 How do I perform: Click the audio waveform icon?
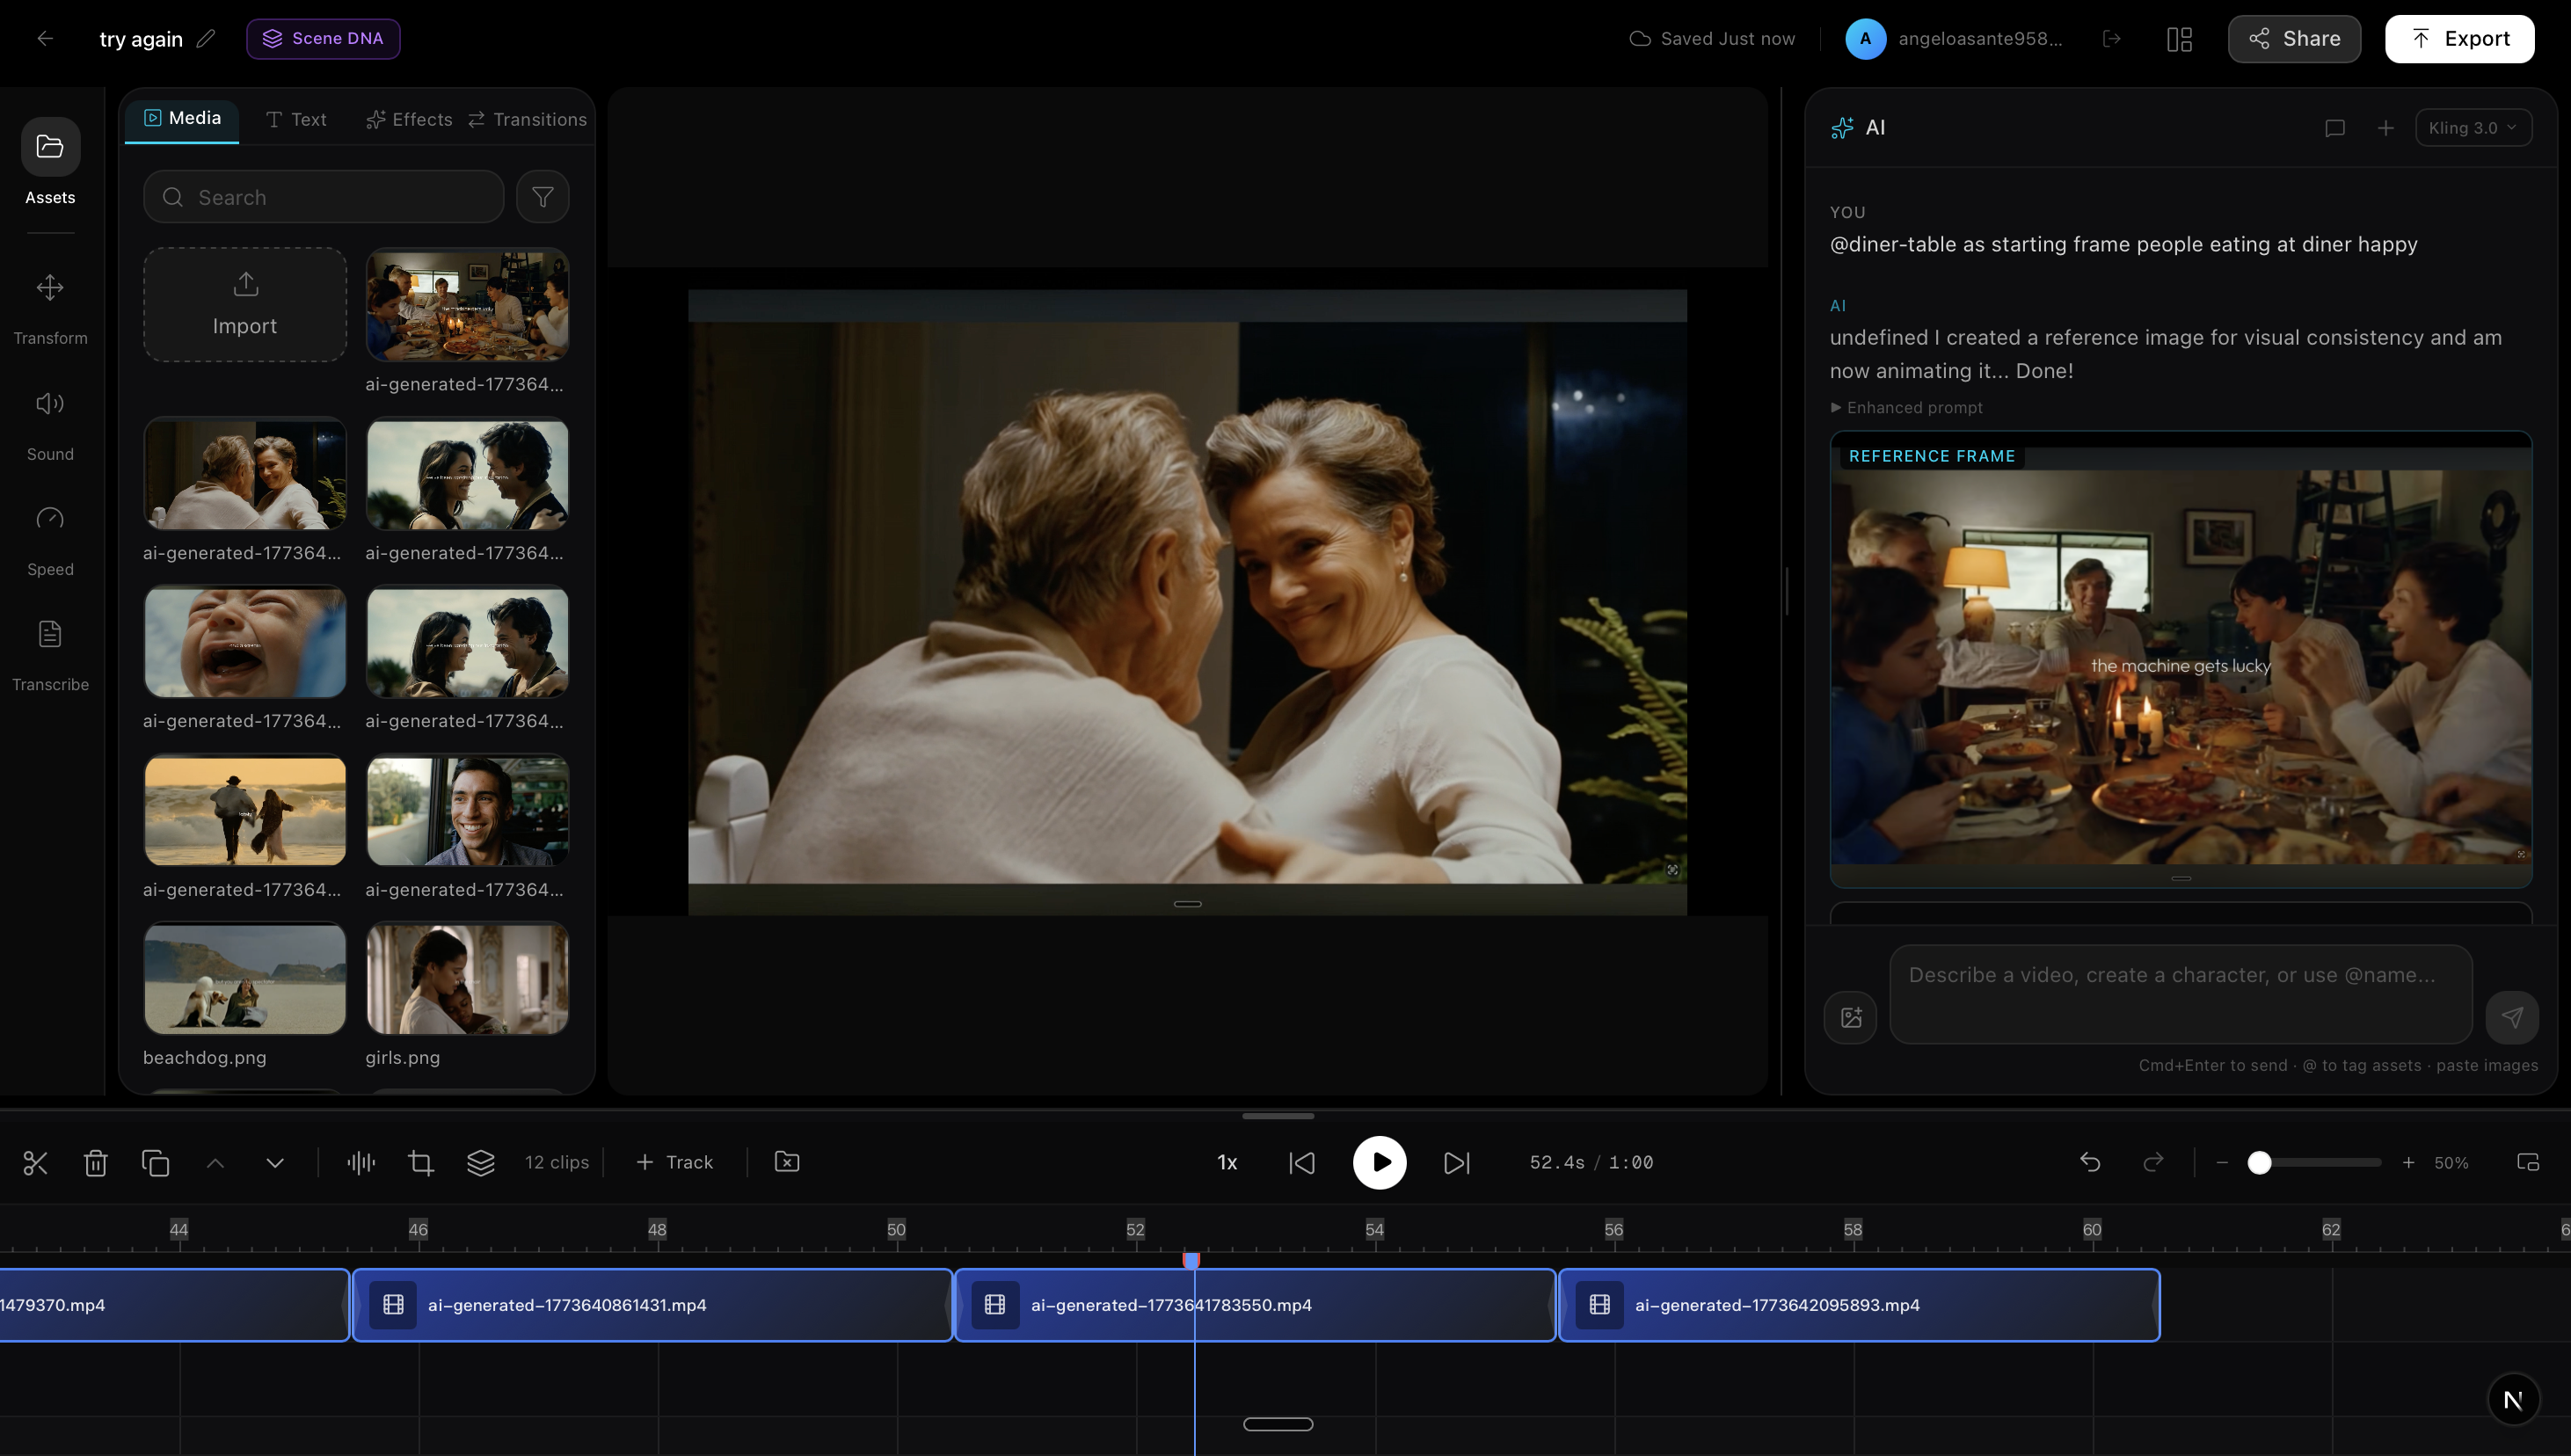(361, 1163)
